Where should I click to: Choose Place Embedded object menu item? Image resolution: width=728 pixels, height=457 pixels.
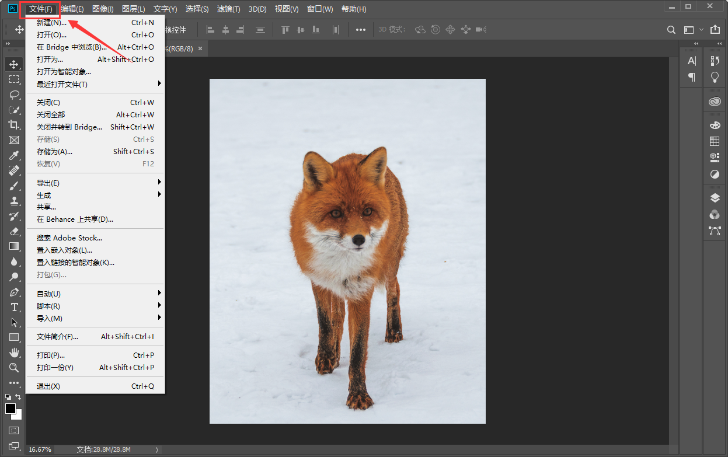point(96,250)
